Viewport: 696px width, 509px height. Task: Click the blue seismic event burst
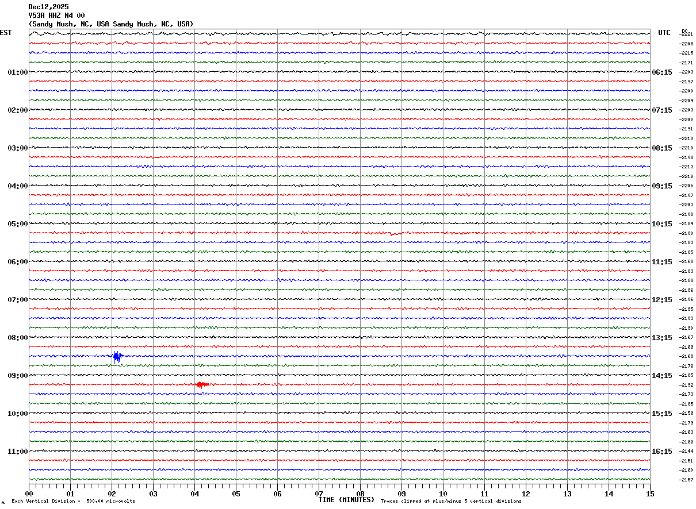tap(117, 357)
